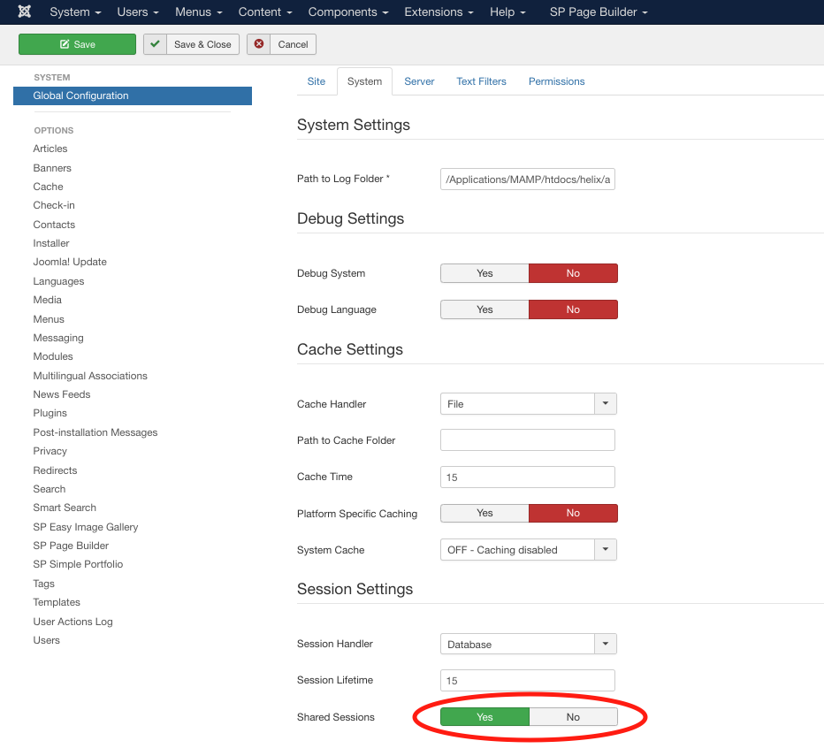Open the Cache Handler dropdown arrow icon

tap(605, 403)
